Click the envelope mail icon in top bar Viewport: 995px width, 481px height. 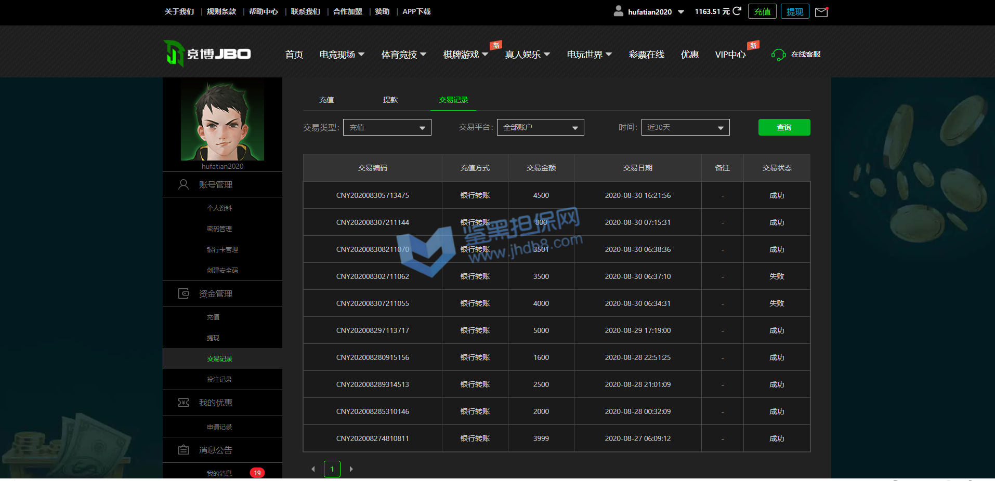click(821, 12)
